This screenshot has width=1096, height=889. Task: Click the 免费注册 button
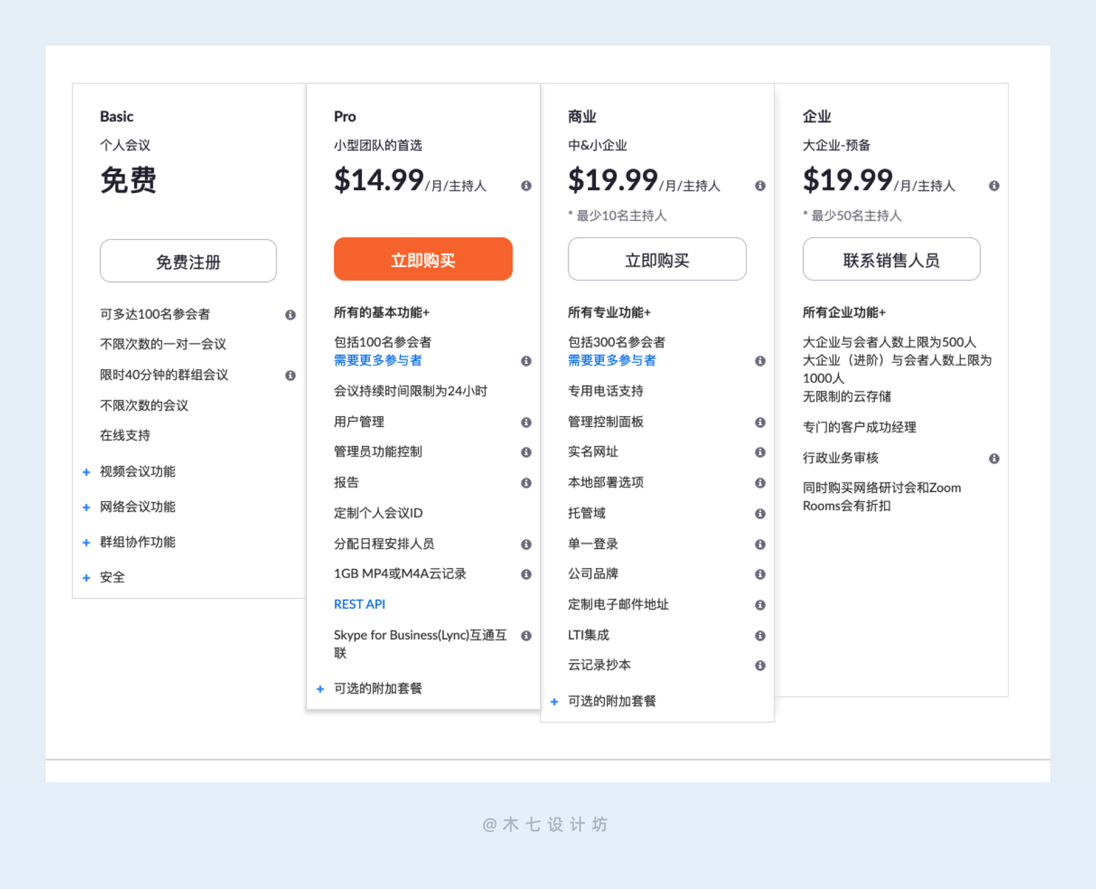pyautogui.click(x=188, y=261)
